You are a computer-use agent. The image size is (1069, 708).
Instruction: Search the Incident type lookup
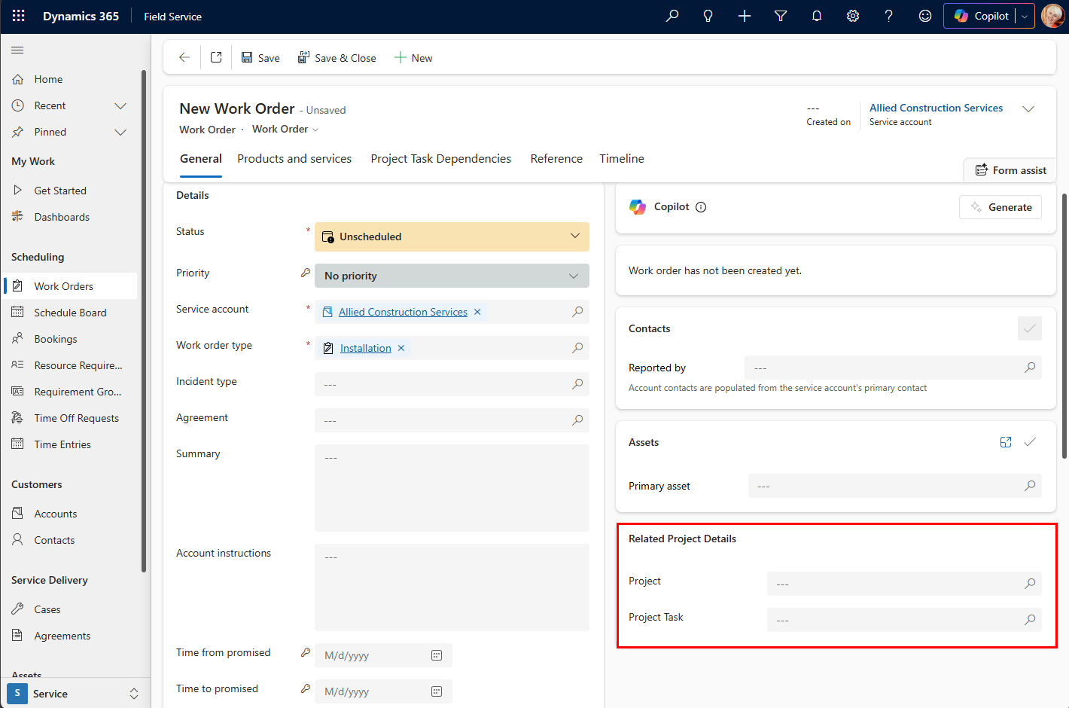(577, 384)
